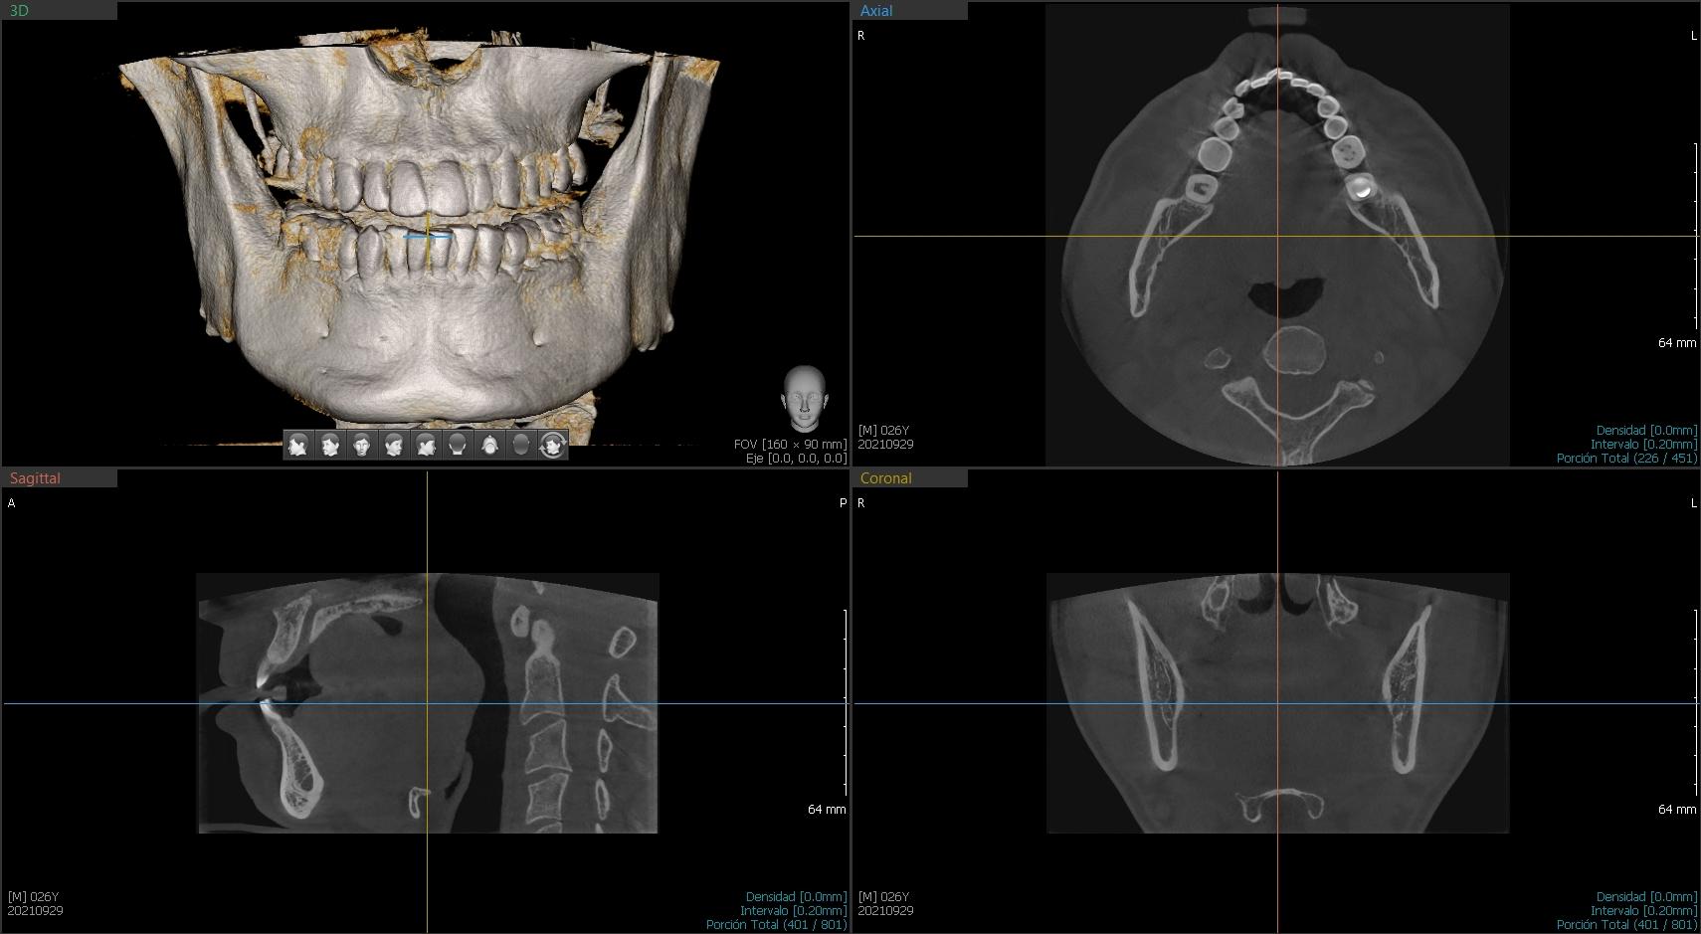This screenshot has width=1701, height=934.
Task: Click the auto-rotate head icon
Action: click(553, 445)
